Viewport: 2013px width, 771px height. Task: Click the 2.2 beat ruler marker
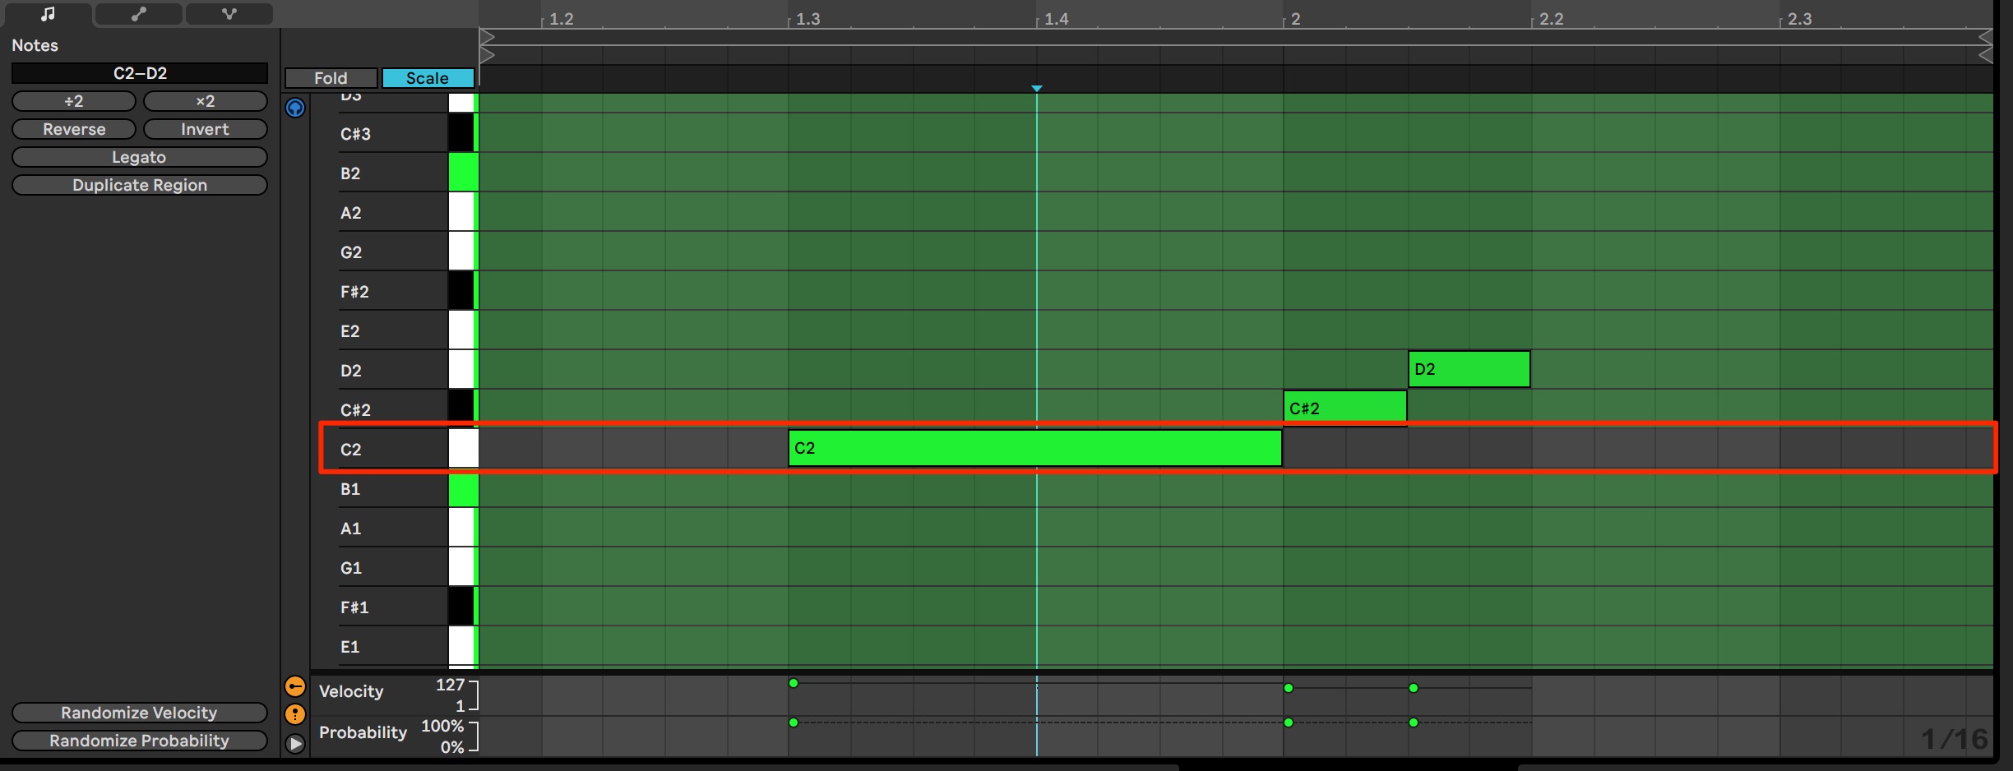pos(1551,19)
